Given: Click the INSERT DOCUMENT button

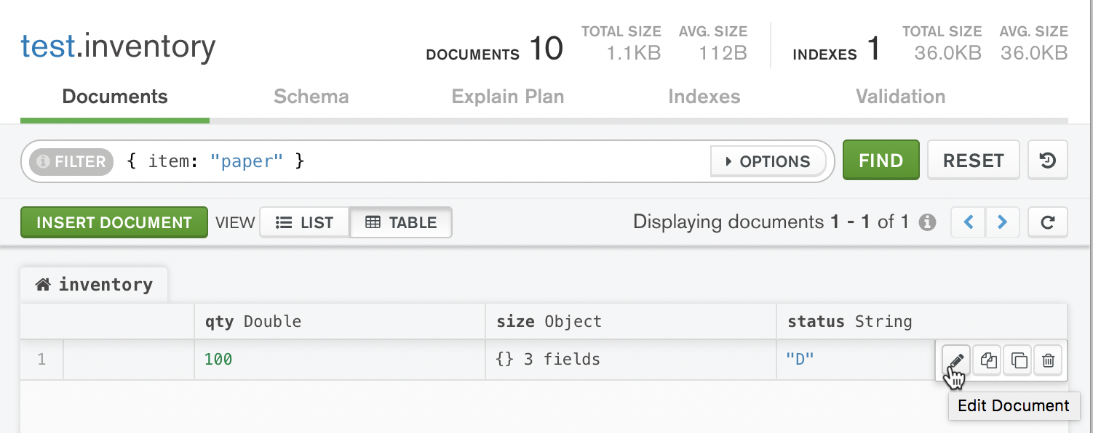Looking at the screenshot, I should pyautogui.click(x=114, y=222).
